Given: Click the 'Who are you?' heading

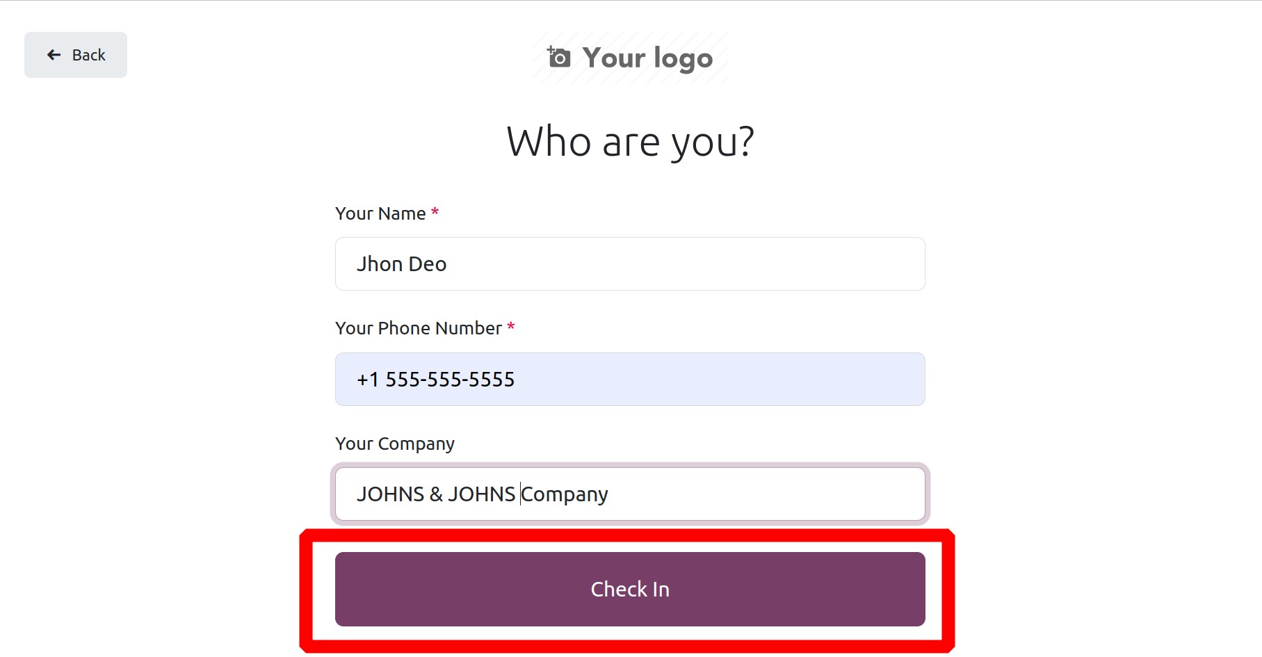Looking at the screenshot, I should click(x=630, y=142).
